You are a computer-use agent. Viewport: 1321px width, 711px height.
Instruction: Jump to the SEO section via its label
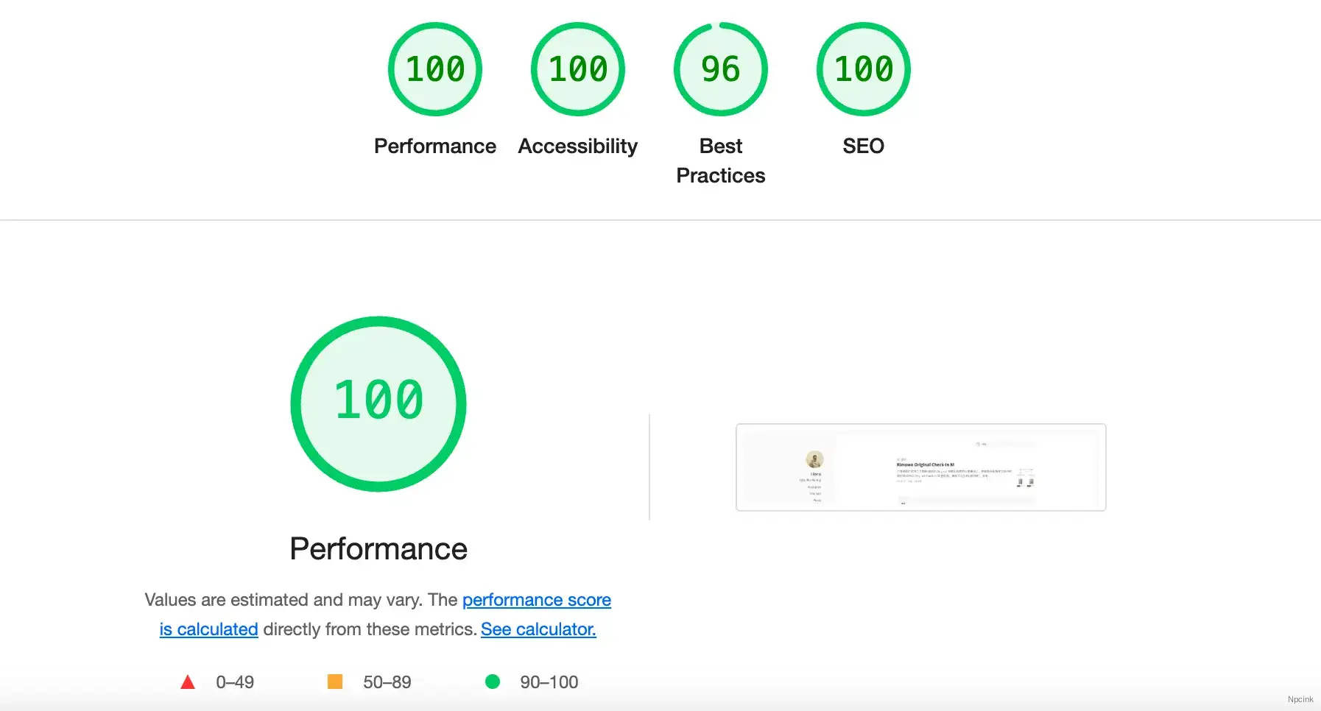point(863,146)
